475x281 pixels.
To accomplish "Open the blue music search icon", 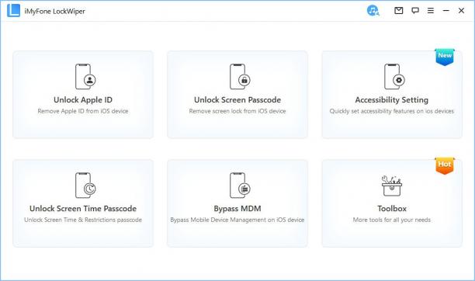I will [x=373, y=11].
